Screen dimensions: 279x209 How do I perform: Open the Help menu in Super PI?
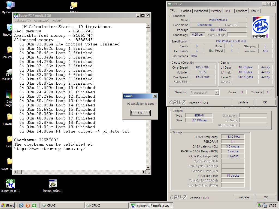point(57,21)
